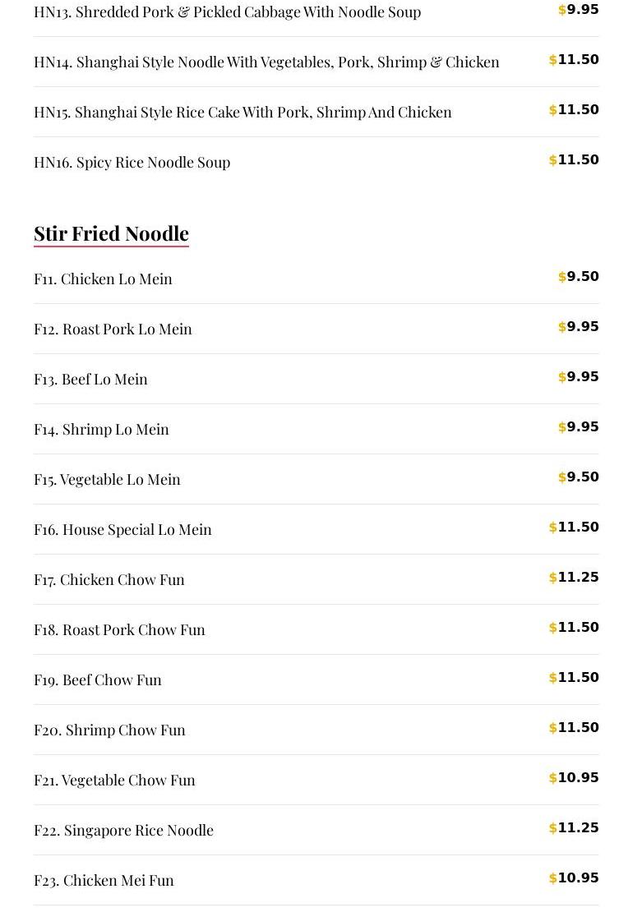Click F20. Shrimp Chow Fun

pyautogui.click(x=110, y=730)
